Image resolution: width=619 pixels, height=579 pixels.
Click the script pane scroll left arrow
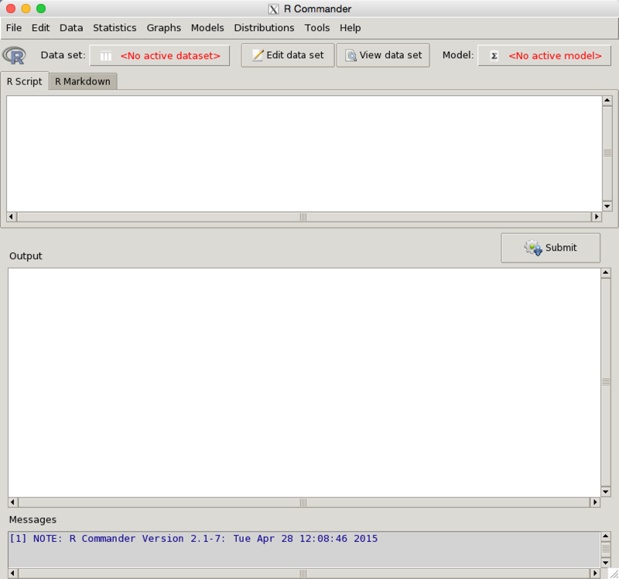(x=11, y=217)
